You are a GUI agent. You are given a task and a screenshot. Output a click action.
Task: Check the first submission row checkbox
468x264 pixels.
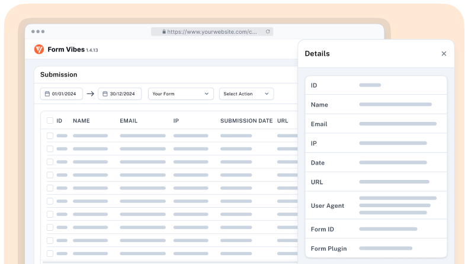click(x=50, y=136)
